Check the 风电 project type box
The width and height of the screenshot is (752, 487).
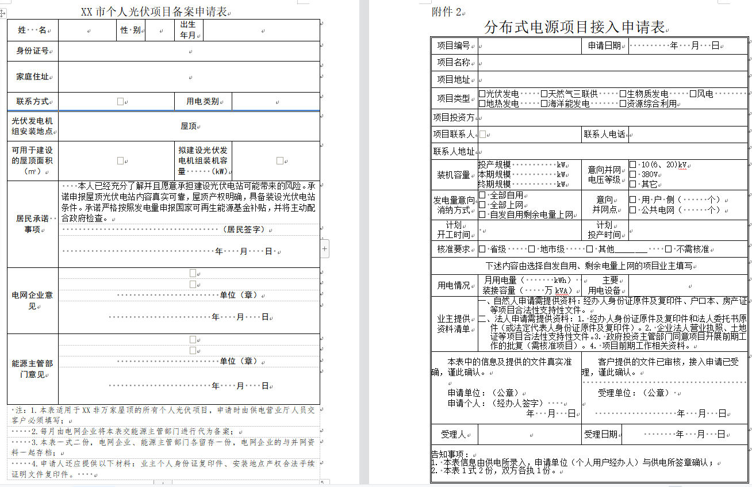[x=693, y=94]
